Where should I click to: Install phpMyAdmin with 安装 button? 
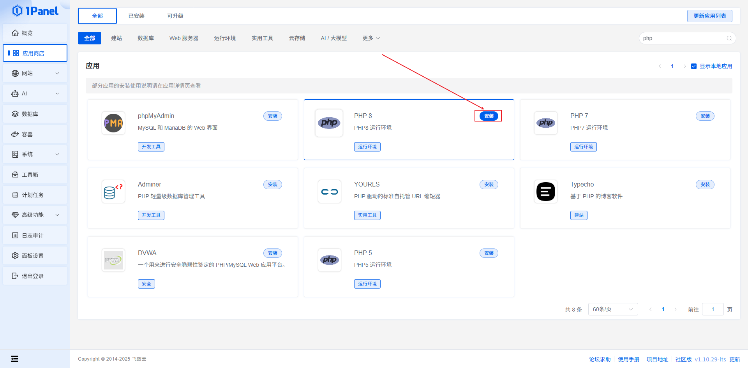pyautogui.click(x=273, y=116)
